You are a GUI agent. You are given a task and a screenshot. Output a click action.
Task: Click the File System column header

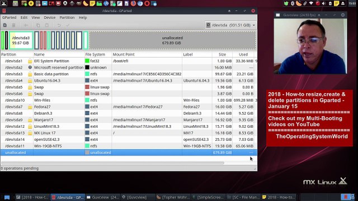point(98,55)
